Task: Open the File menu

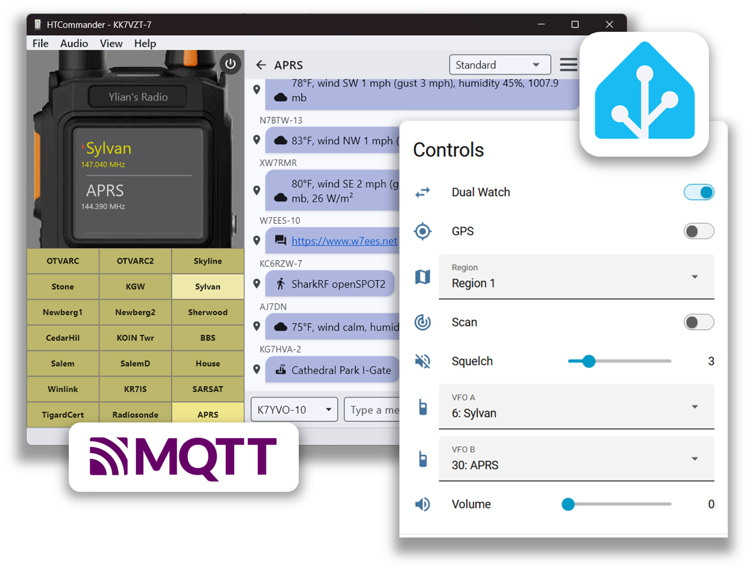Action: point(40,43)
